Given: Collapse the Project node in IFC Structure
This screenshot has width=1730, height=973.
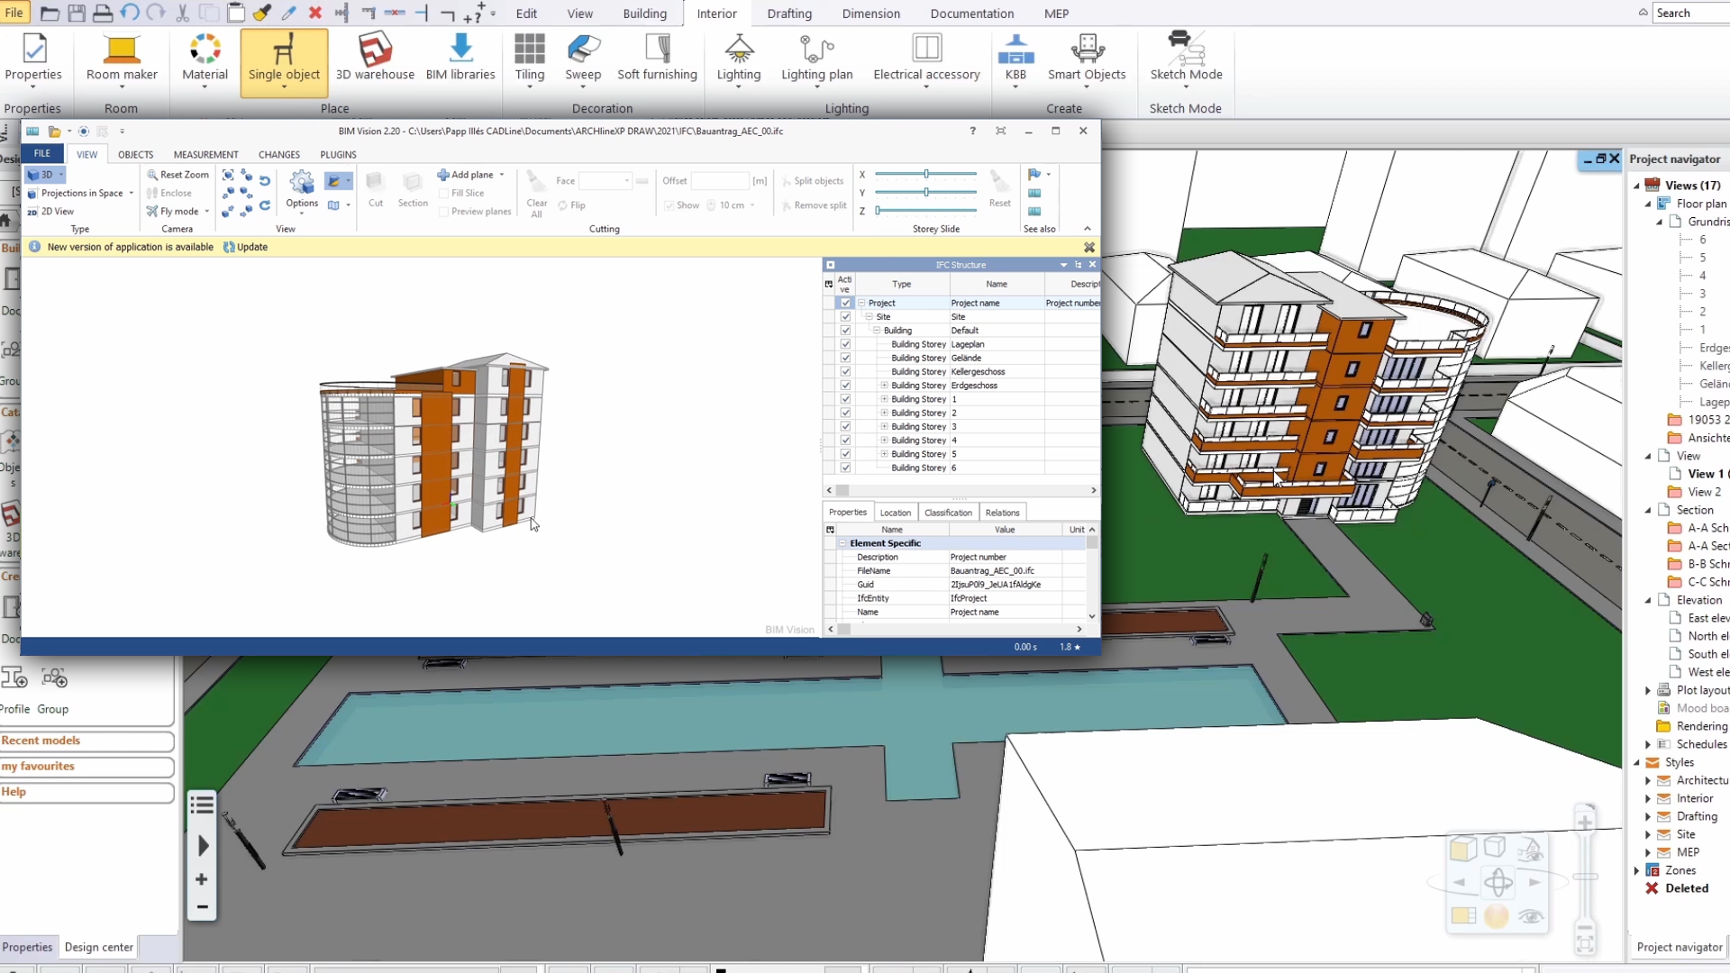Looking at the screenshot, I should 861,304.
